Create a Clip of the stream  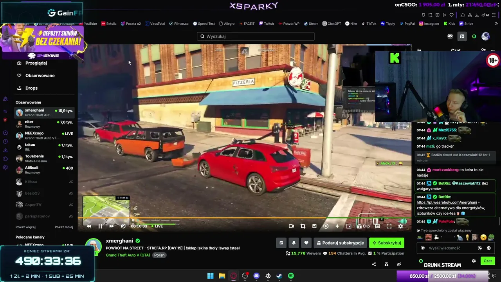pos(363,226)
